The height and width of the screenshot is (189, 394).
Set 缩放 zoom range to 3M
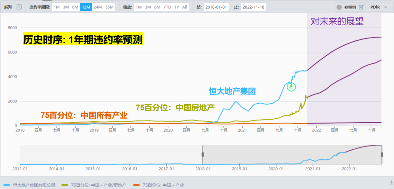pos(148,7)
